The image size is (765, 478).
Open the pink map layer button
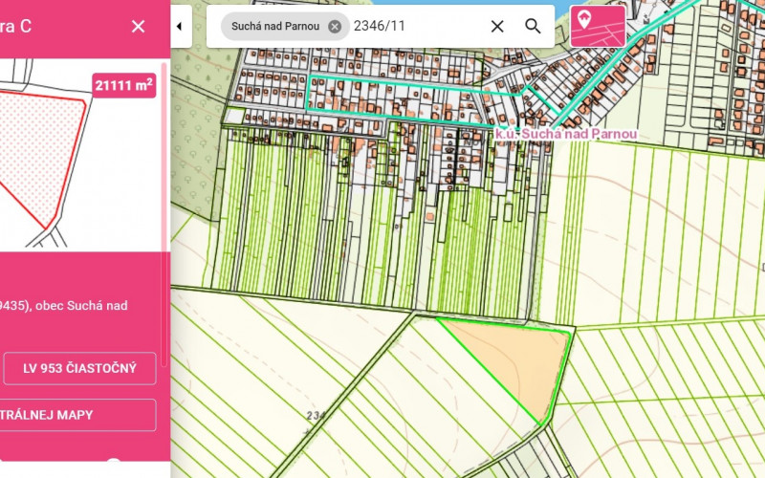[x=598, y=26]
